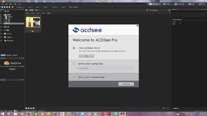Switch to Manage mode
The image size is (207, 116).
point(153,4)
